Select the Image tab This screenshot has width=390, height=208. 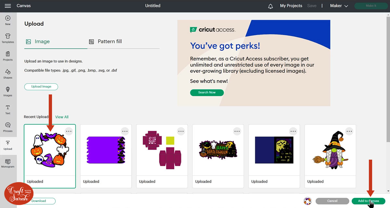click(x=38, y=42)
